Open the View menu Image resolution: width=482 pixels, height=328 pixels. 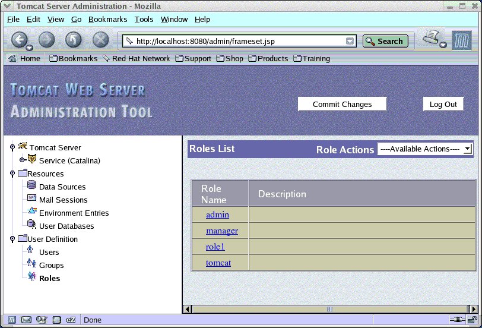point(56,20)
